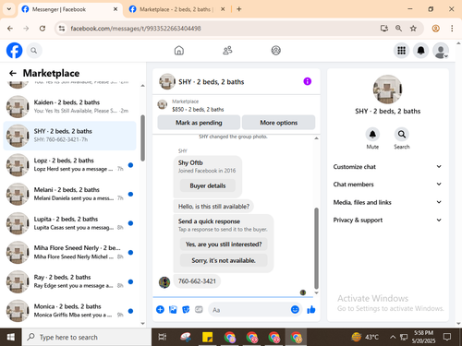Open Kaiden - 2 beds, 2 baths chat
Viewport: 462px width, 346px height.
click(x=69, y=106)
